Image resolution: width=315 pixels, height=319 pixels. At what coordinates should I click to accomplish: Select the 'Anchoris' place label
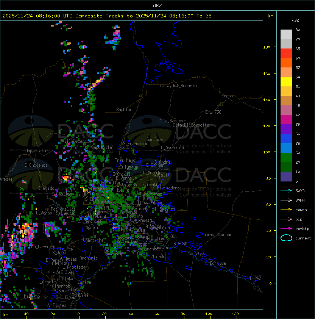pos(89,258)
